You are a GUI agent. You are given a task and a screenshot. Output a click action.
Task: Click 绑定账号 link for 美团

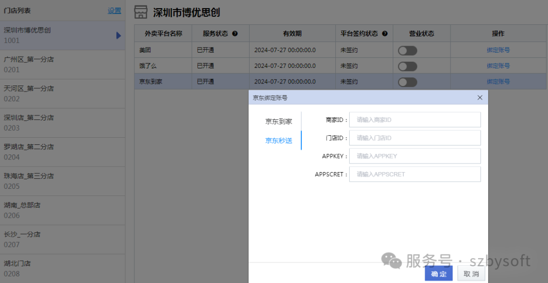click(498, 50)
